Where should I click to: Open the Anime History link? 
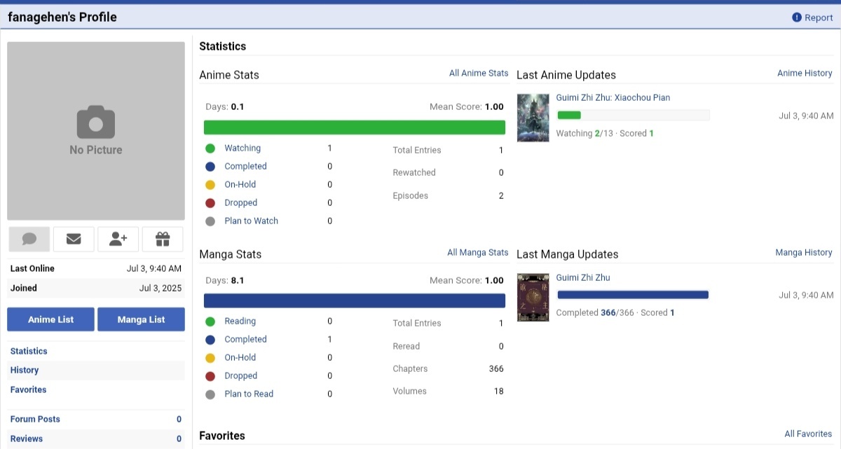point(805,73)
